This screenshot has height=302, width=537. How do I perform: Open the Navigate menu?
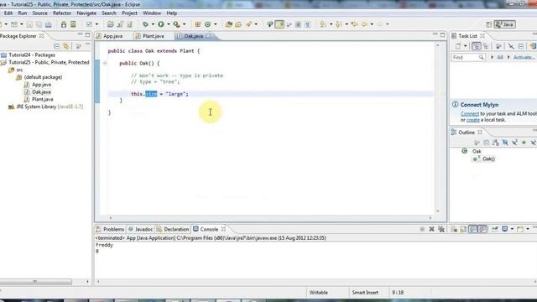[x=86, y=13]
